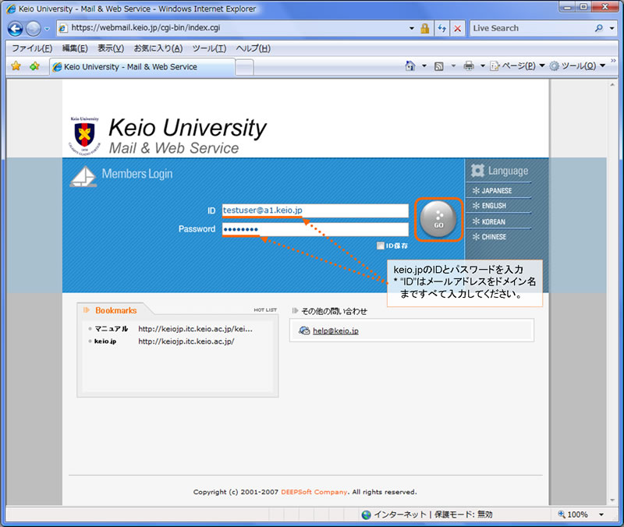Click the Home toolbar icon
This screenshot has height=527, width=624.
[410, 66]
